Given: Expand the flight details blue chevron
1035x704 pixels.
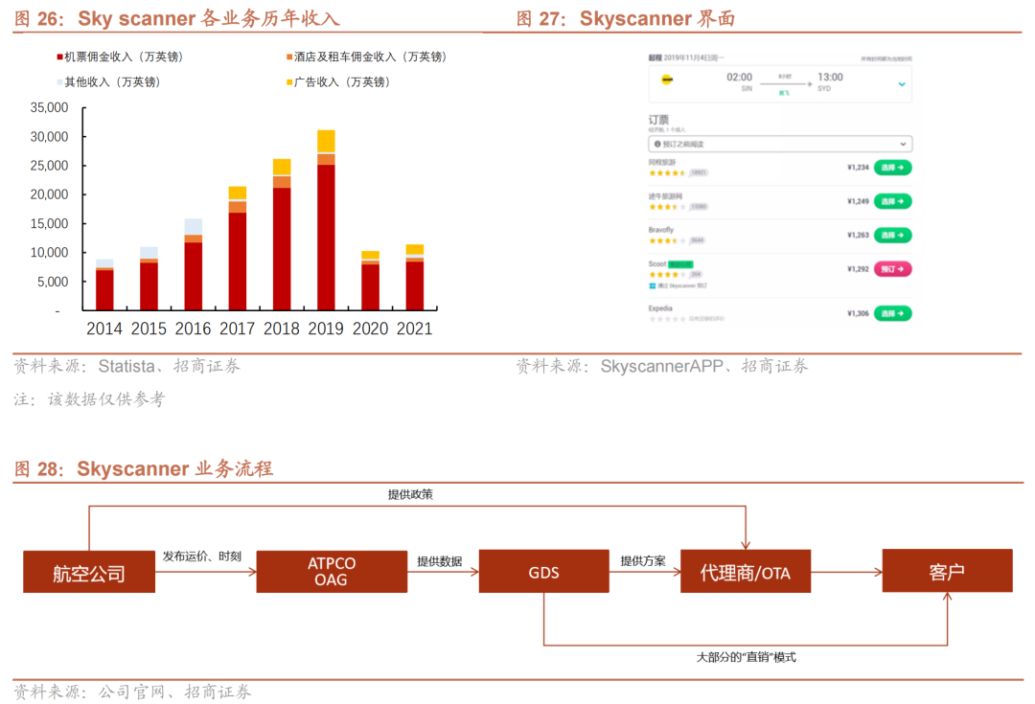Looking at the screenshot, I should click(x=902, y=84).
